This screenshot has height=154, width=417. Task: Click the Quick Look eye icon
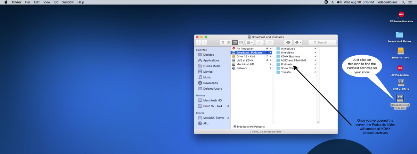tap(288, 42)
